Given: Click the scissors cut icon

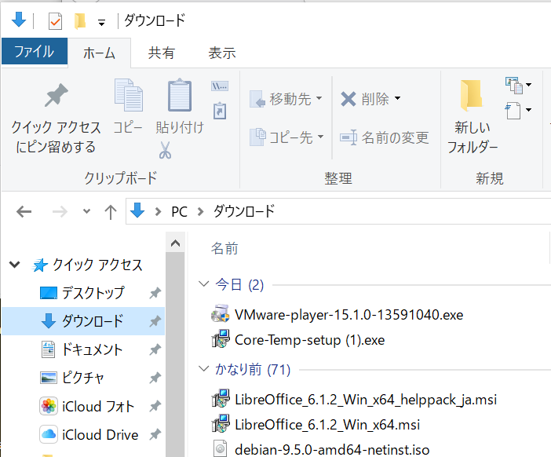Looking at the screenshot, I should [x=165, y=150].
